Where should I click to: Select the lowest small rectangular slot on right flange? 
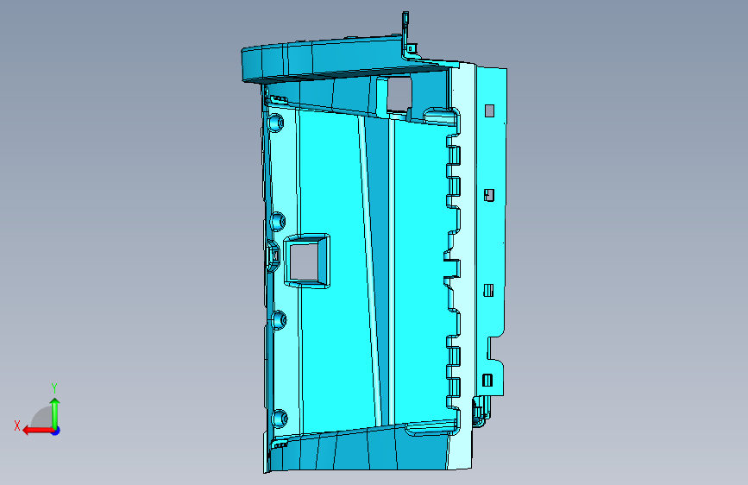pyautogui.click(x=487, y=380)
